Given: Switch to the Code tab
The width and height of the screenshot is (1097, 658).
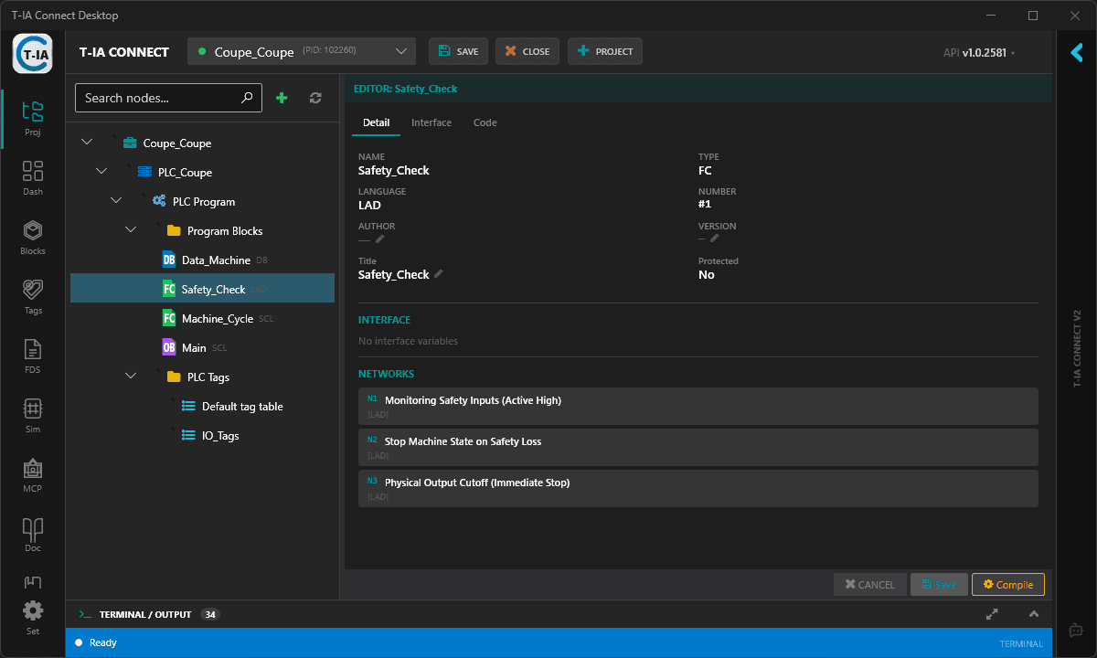Looking at the screenshot, I should coord(485,122).
